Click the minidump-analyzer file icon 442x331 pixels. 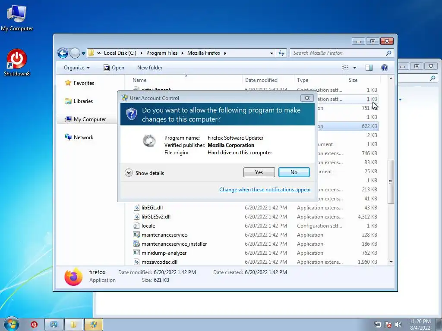(x=136, y=253)
